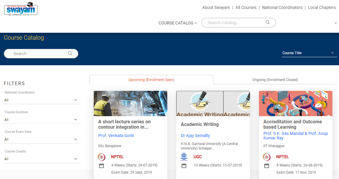Click calendar icon on Accreditation course card
This screenshot has width=339, height=179.
coord(266,166)
